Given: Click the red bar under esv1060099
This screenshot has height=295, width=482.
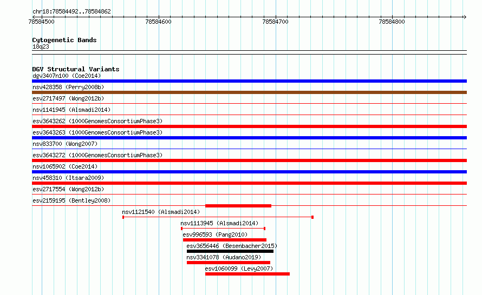Looking at the screenshot, I should [x=247, y=274].
